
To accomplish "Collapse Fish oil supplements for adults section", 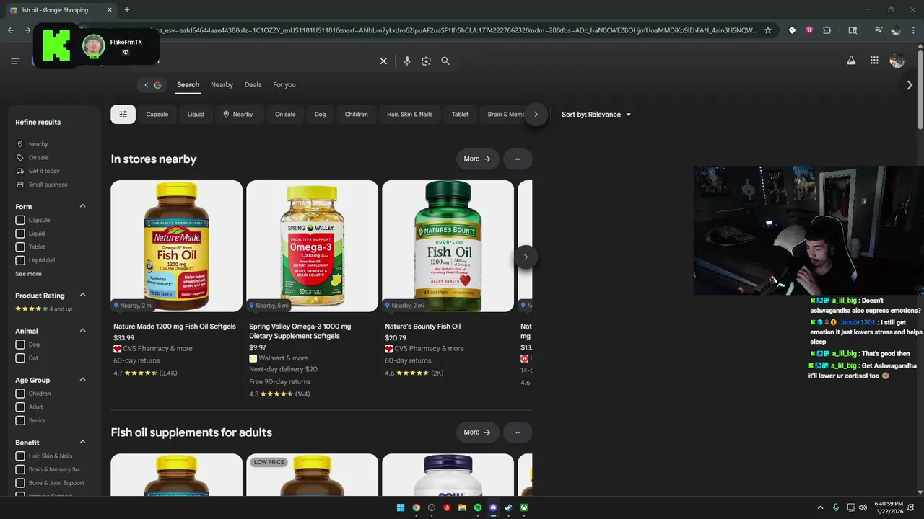I will (518, 432).
